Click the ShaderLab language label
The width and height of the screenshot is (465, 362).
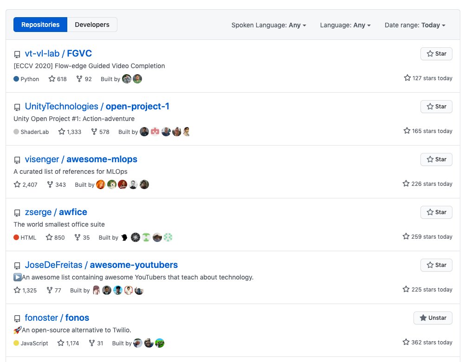coord(35,132)
